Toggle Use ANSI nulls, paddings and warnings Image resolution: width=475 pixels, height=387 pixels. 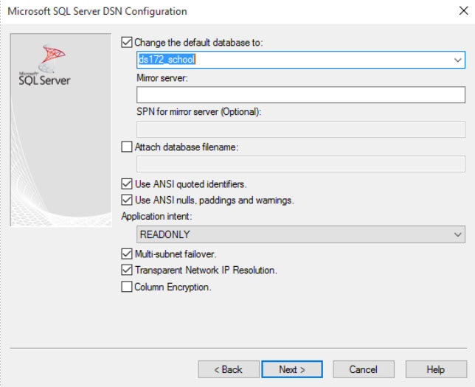click(x=127, y=200)
